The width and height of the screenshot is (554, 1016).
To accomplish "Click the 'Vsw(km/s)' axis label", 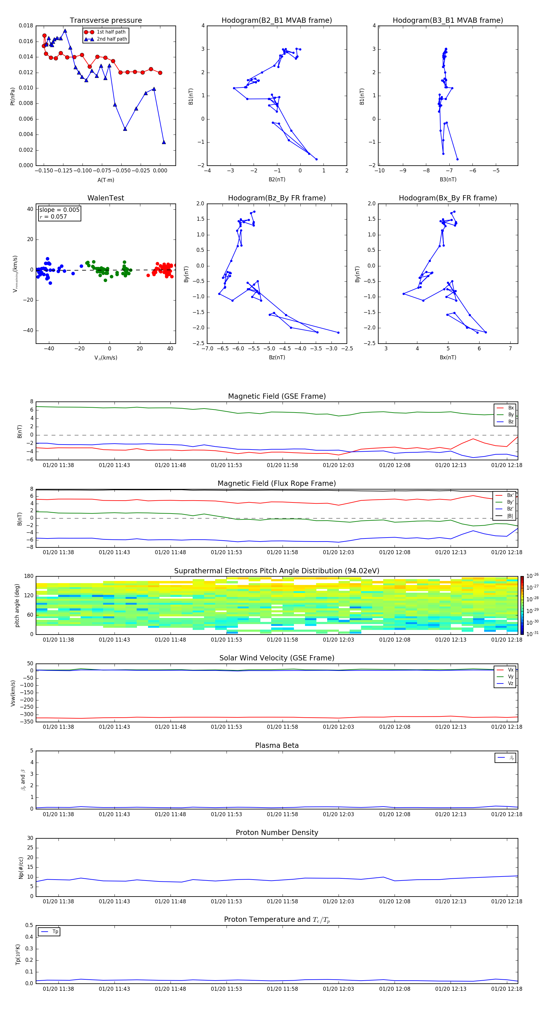I will click(13, 693).
